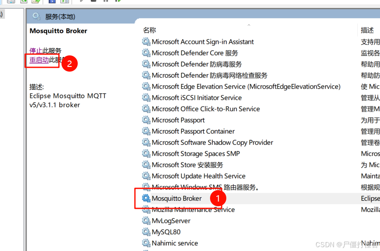
Task: Click the gear icon beside Microsoft Passport
Action: 146,120
